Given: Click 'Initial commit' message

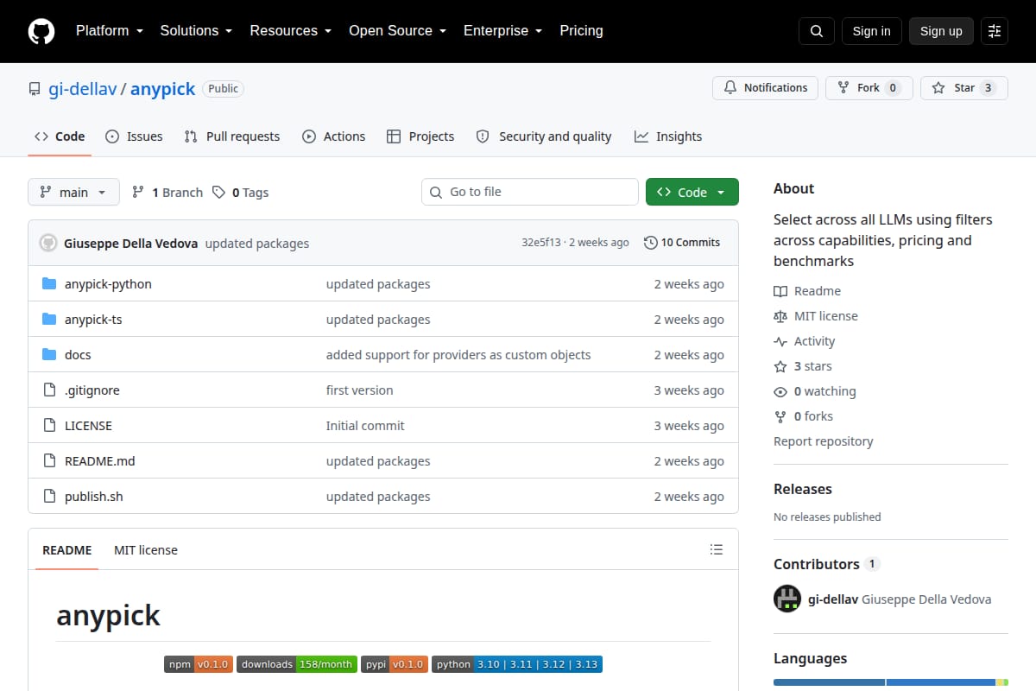Looking at the screenshot, I should pyautogui.click(x=365, y=426).
